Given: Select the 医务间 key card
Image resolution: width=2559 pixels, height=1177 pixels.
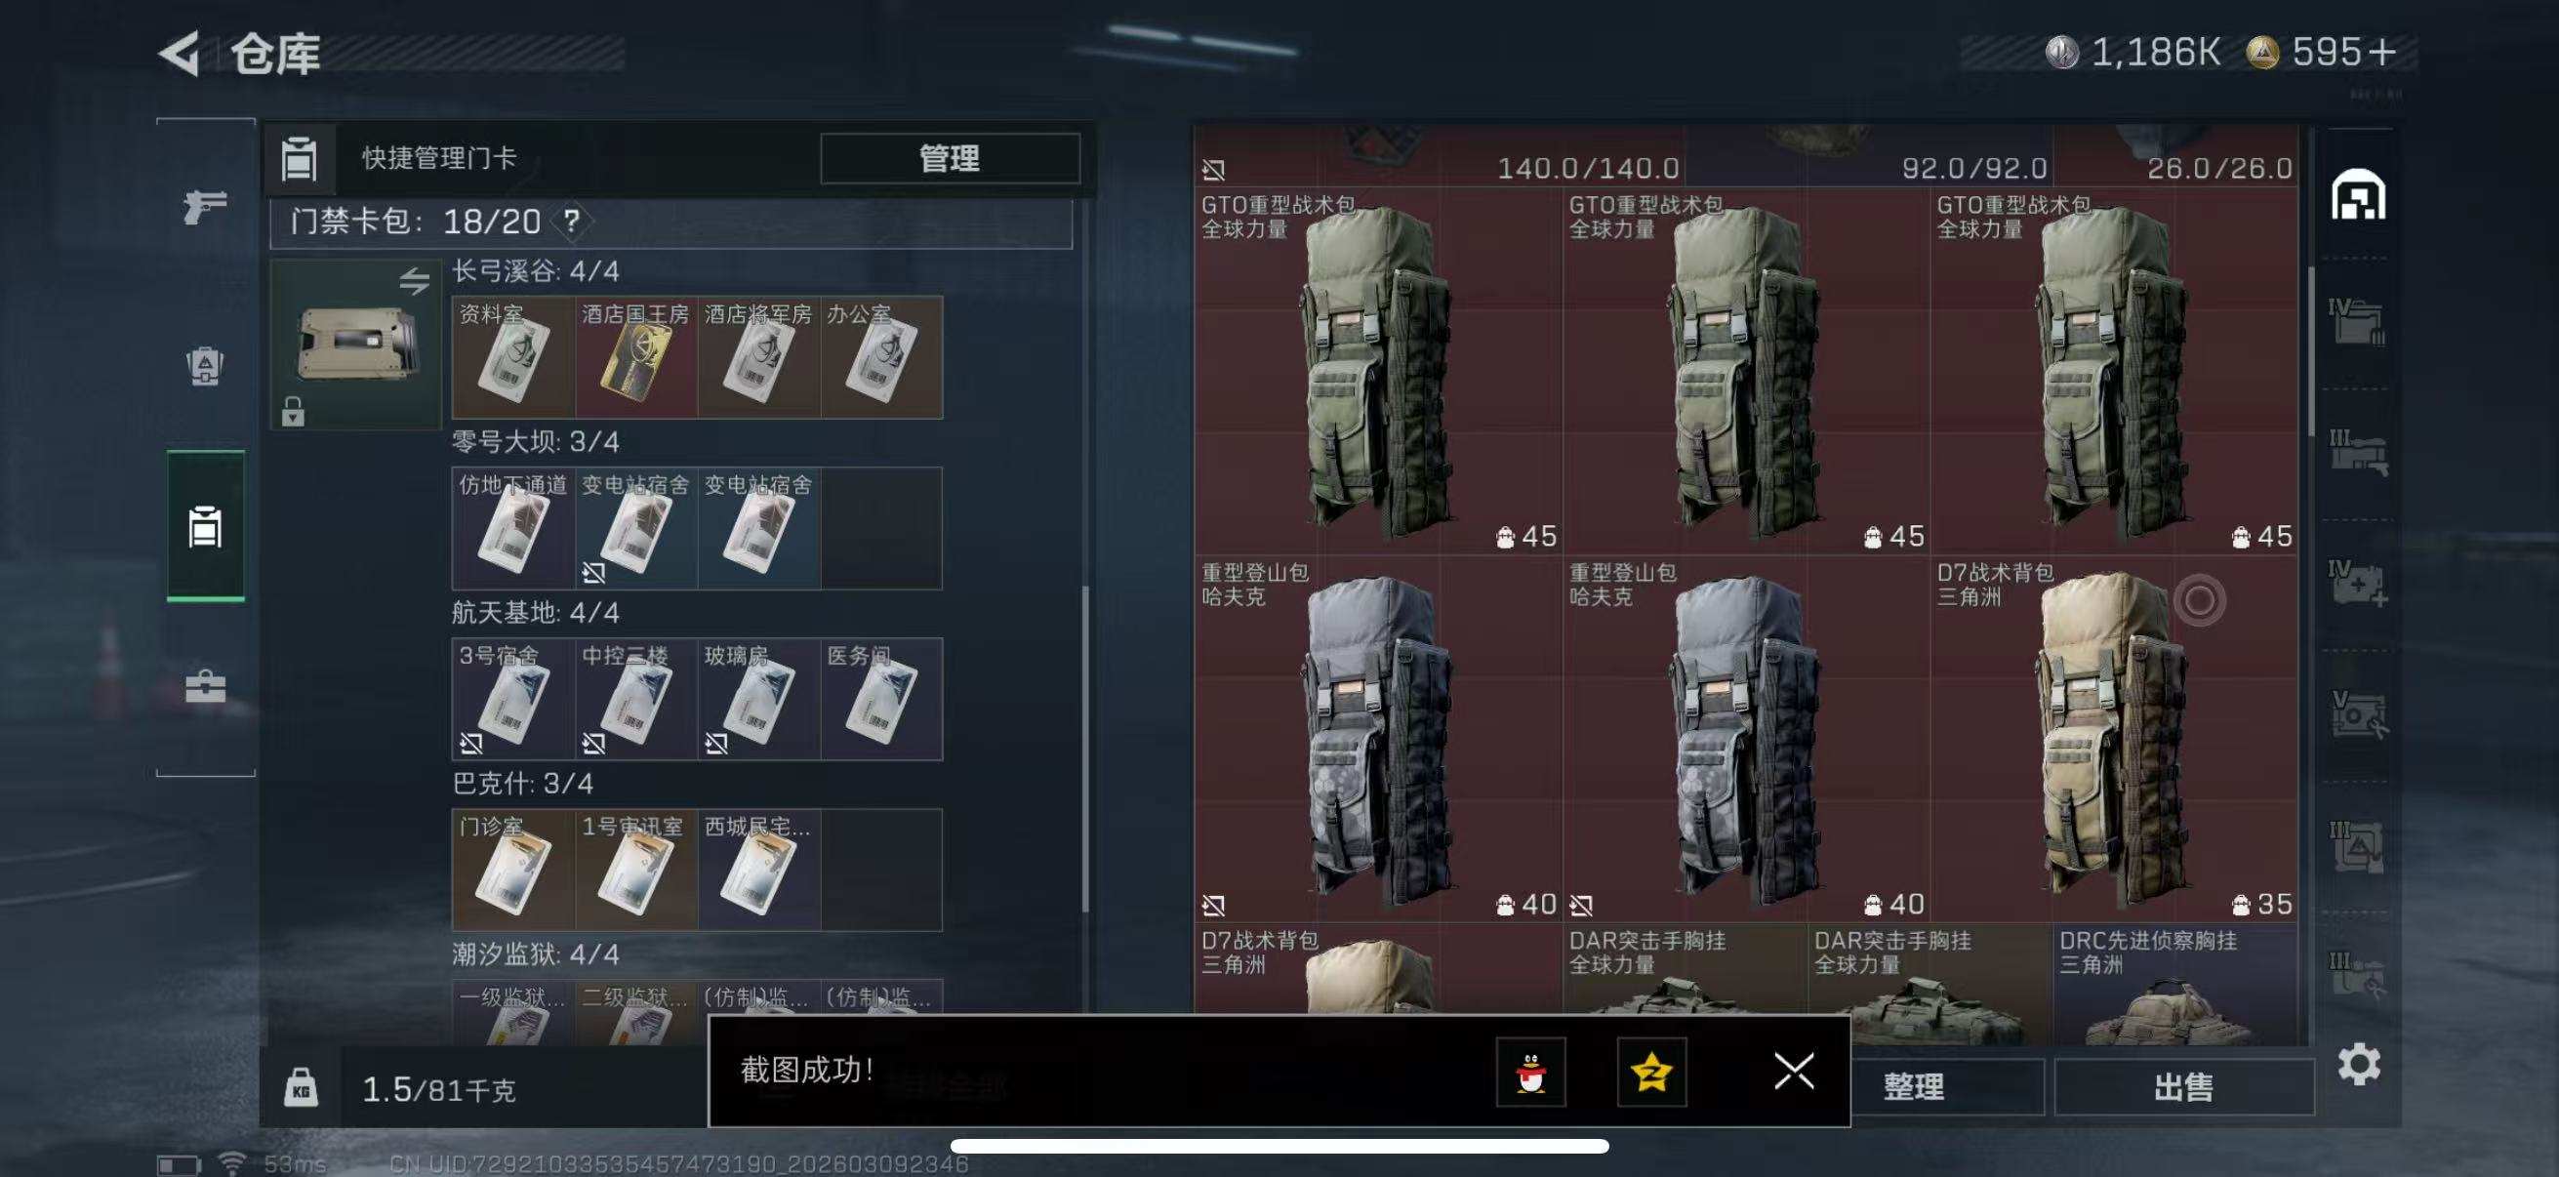Looking at the screenshot, I should click(881, 698).
